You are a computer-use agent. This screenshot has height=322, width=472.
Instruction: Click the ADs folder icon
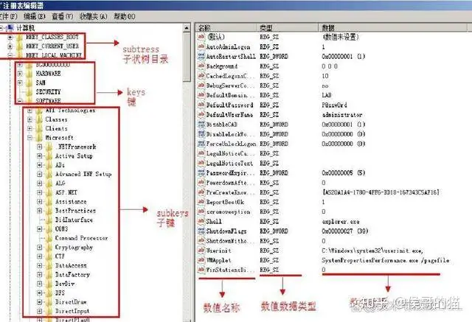click(x=49, y=165)
